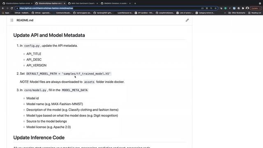The height and width of the screenshot is (148, 263).
Task: Open the Extensions puzzle-piece icon
Action: 243,8
